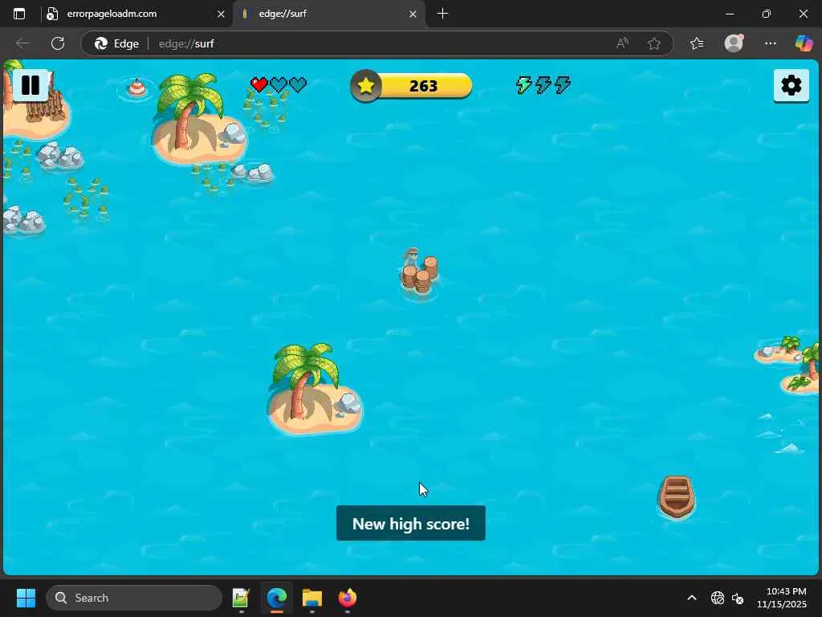The height and width of the screenshot is (617, 822).
Task: Switch to the errorpageloadm.com tab
Action: pyautogui.click(x=135, y=14)
